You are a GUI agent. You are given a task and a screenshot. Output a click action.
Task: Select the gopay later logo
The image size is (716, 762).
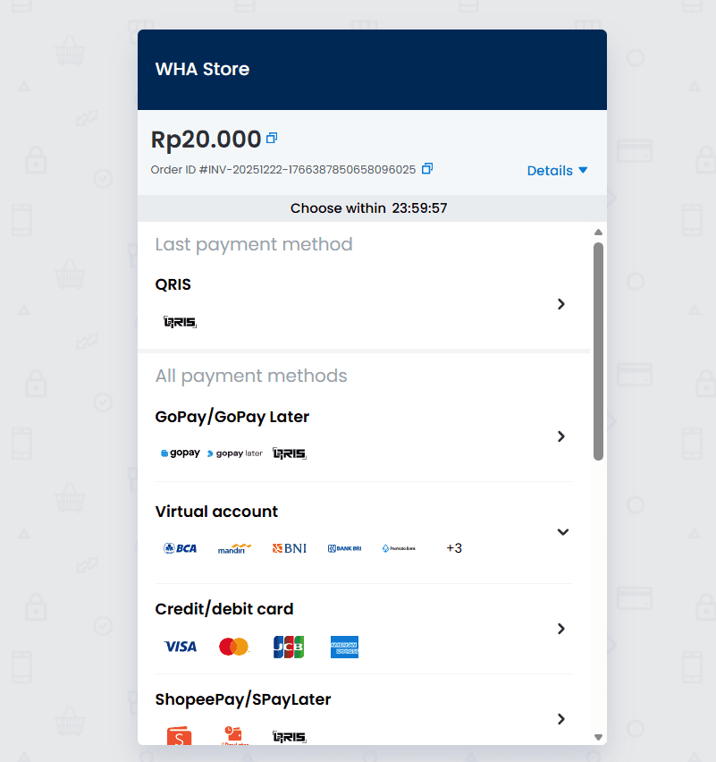click(x=234, y=453)
